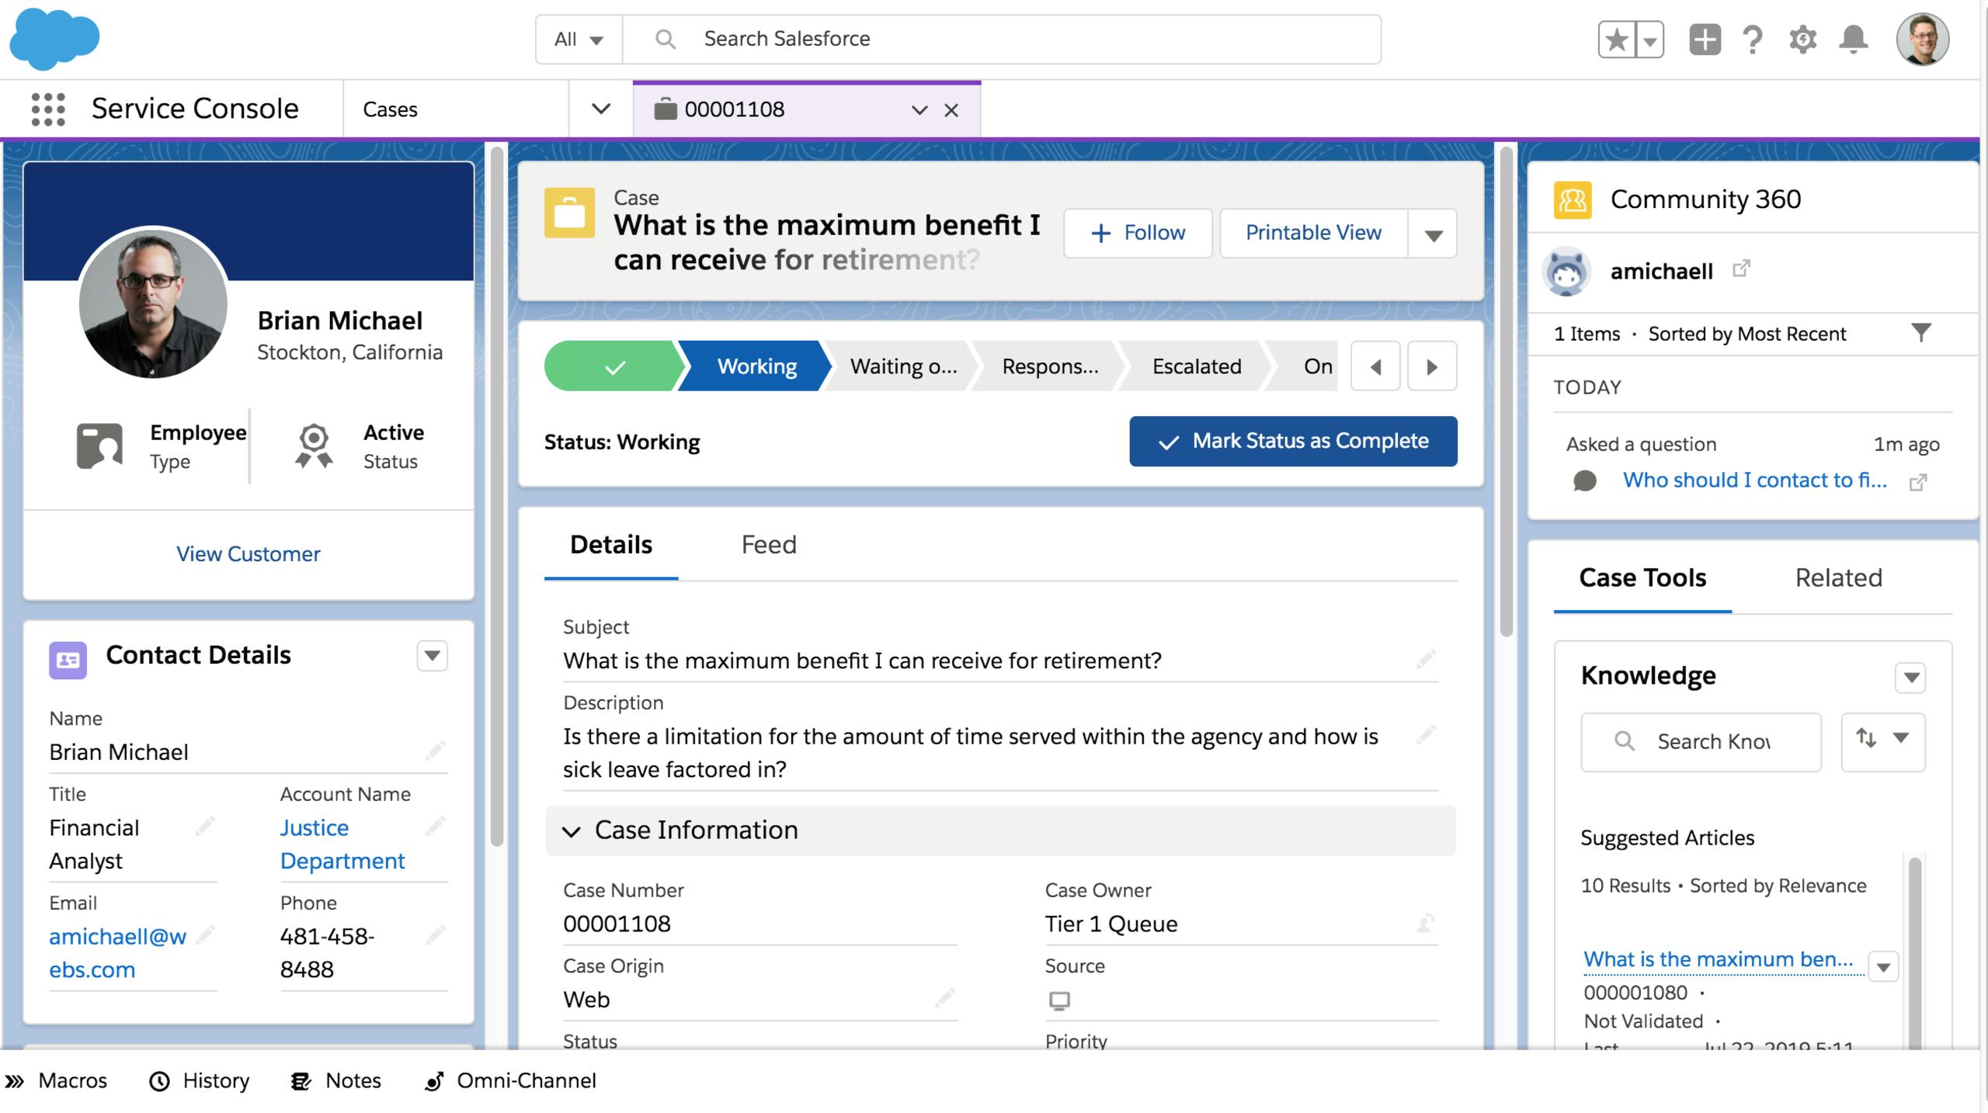
Task: Collapse the Case Information section
Action: pyautogui.click(x=1000, y=830)
